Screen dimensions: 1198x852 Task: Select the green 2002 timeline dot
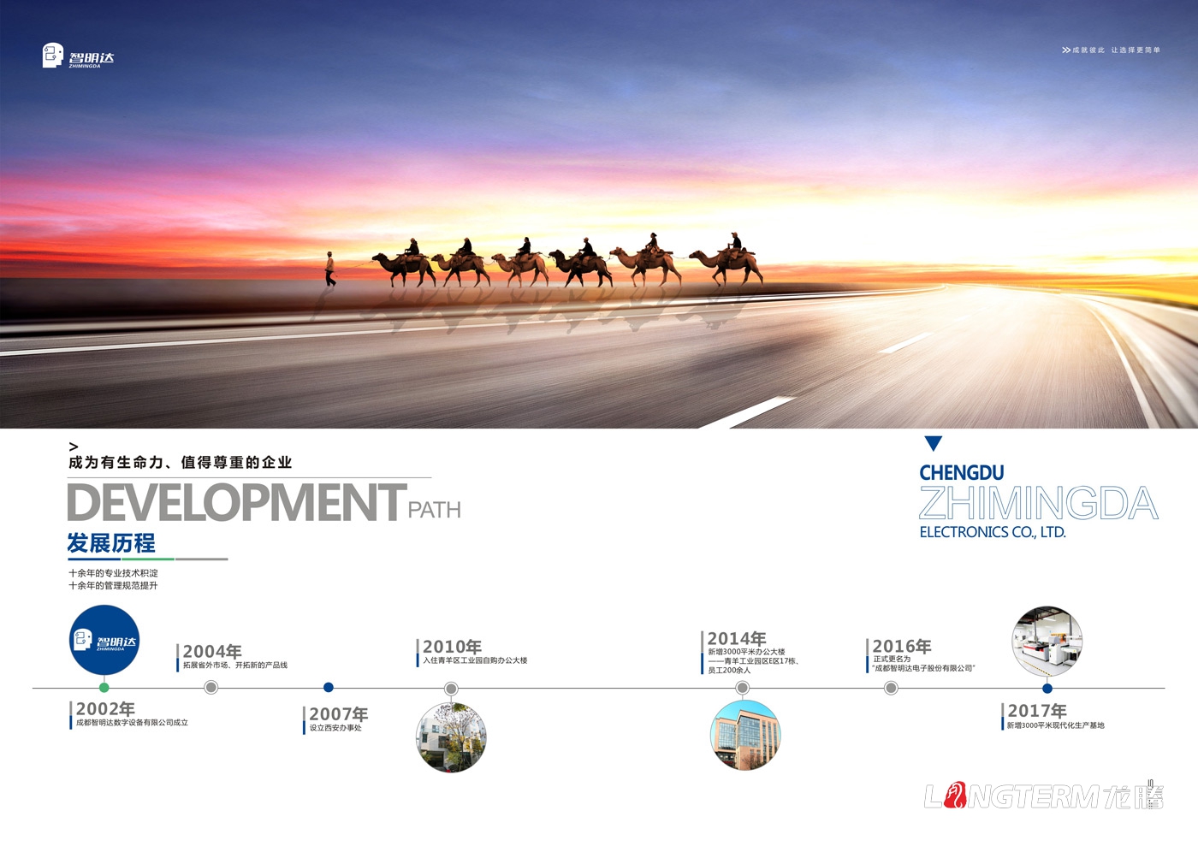(x=104, y=688)
